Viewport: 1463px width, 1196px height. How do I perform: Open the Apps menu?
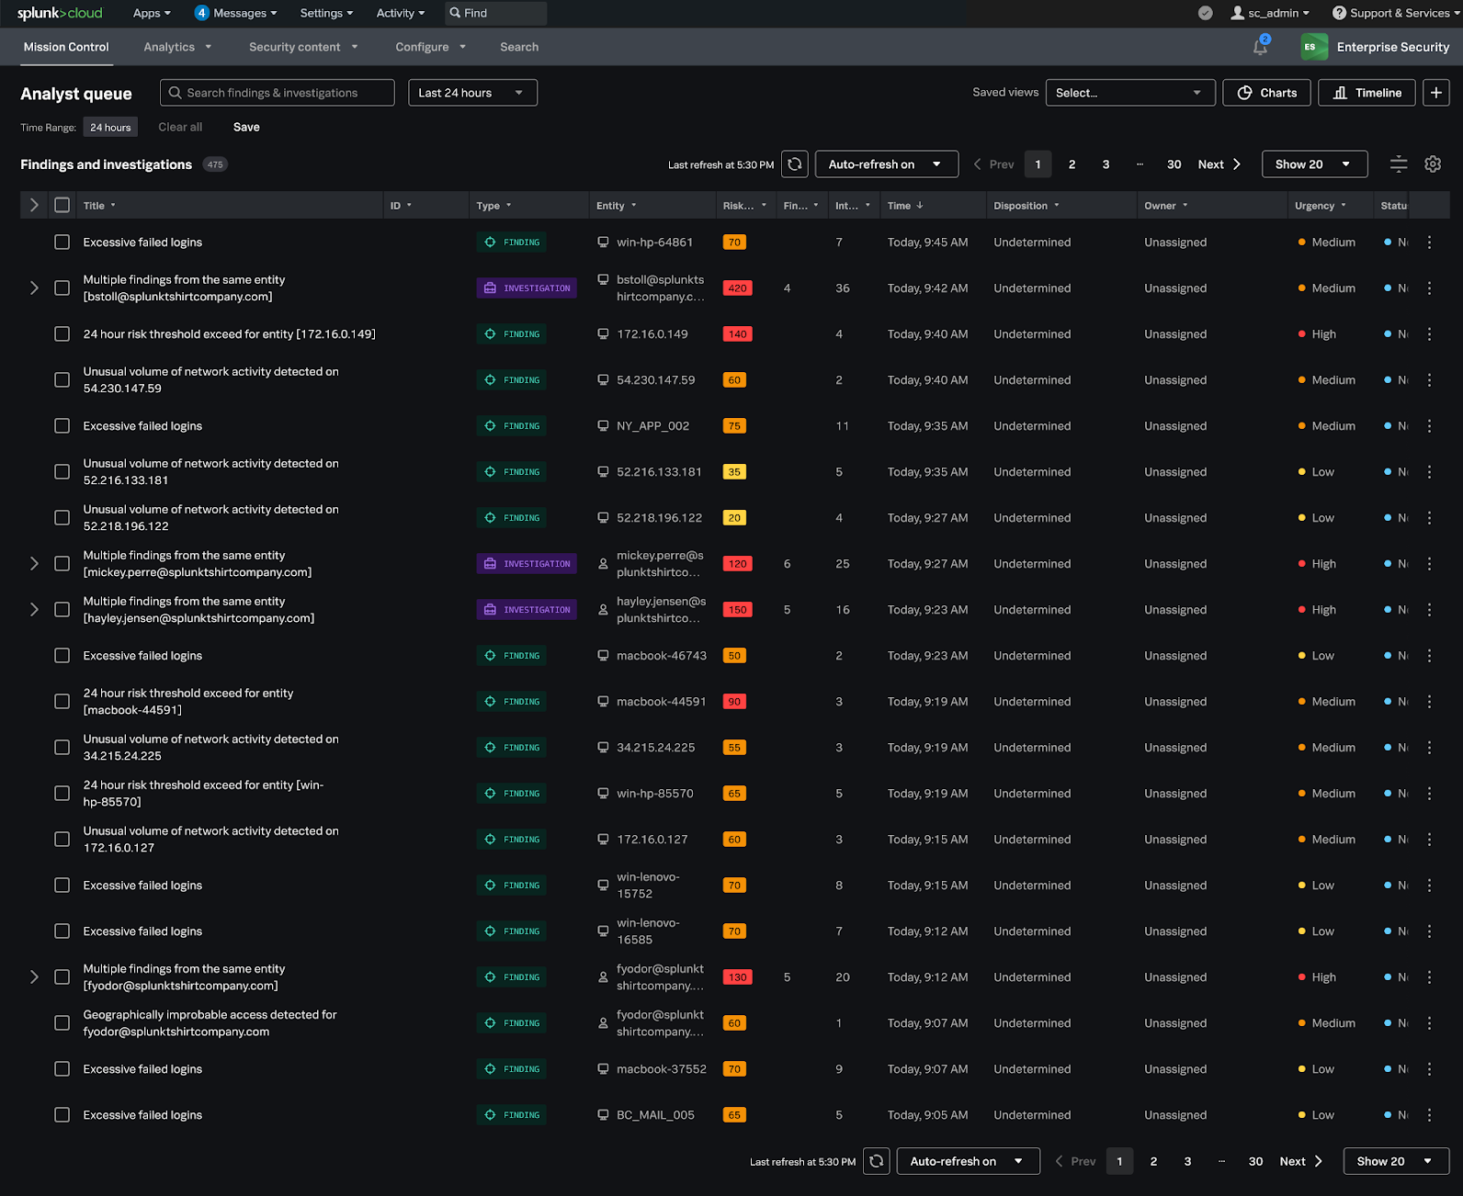click(152, 13)
